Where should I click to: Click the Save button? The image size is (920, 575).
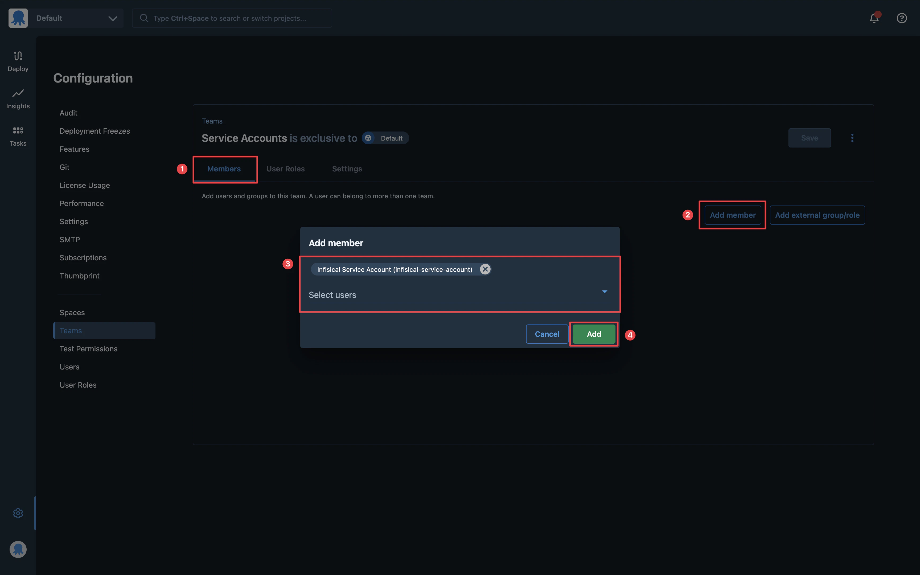point(809,138)
